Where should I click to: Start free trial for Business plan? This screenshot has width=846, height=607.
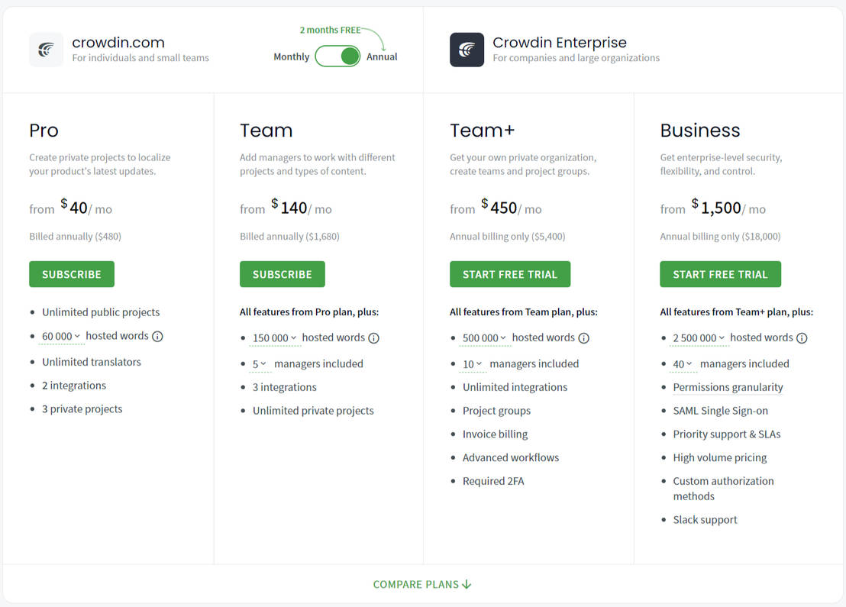click(x=720, y=274)
